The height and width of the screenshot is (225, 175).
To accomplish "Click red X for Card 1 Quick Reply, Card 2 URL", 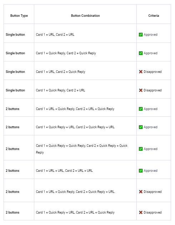I will click(141, 90).
